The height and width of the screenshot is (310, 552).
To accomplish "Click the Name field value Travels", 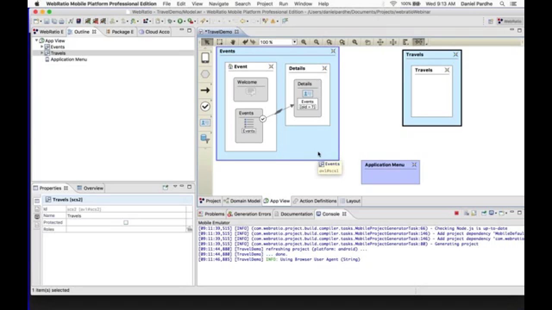I will (126, 216).
